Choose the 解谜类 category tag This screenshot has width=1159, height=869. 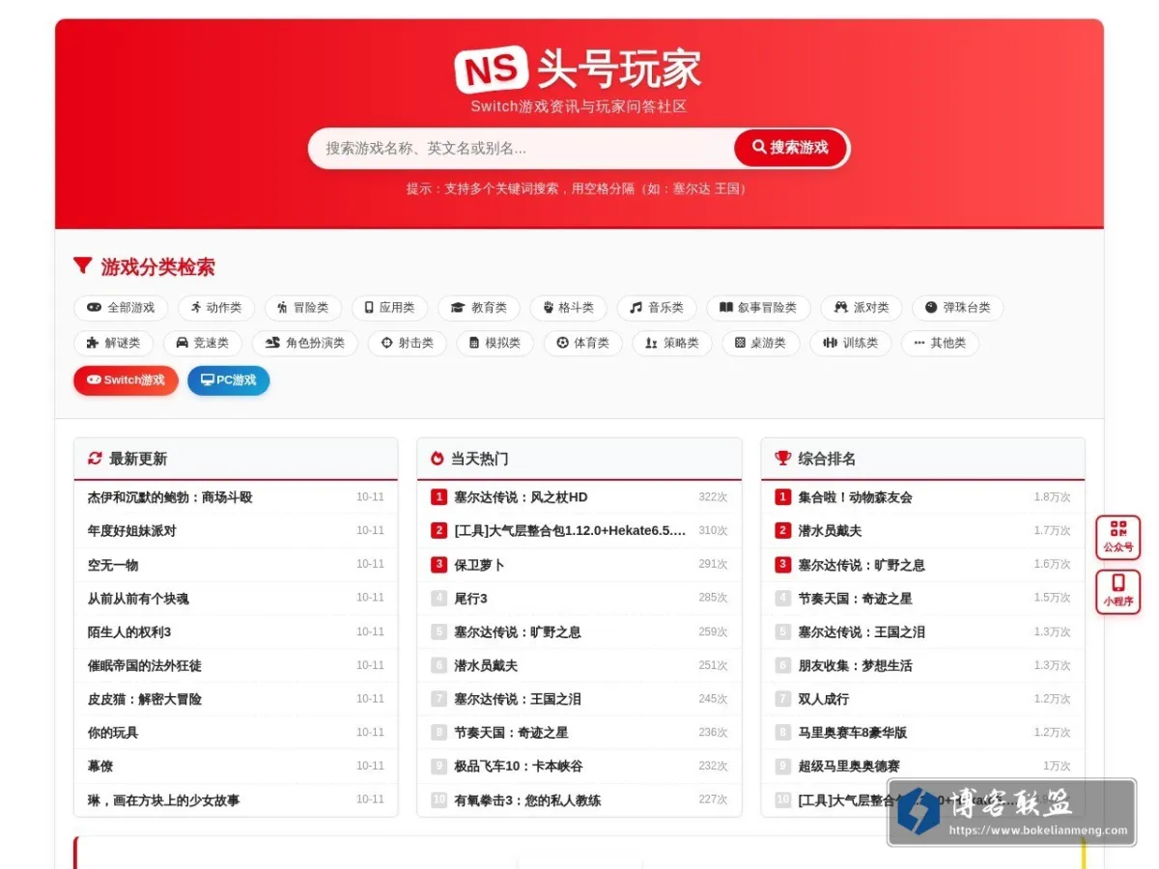click(x=113, y=343)
